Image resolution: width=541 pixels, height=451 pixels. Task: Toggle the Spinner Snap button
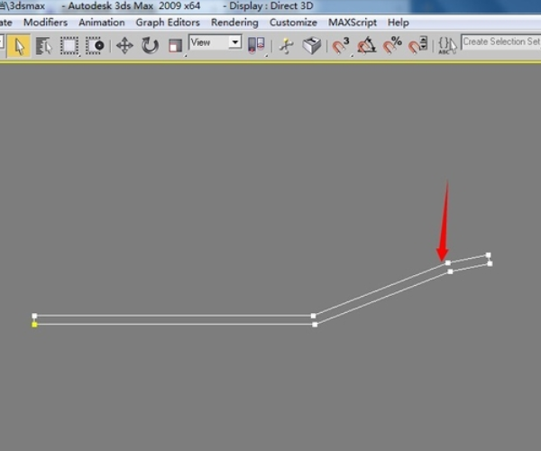(x=417, y=46)
